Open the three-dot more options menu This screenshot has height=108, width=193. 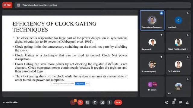109,102
